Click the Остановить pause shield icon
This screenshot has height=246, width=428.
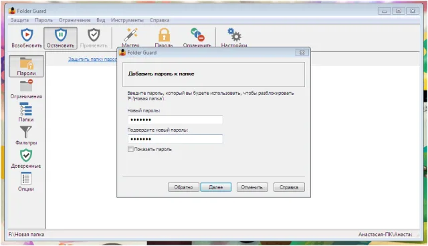tap(61, 35)
